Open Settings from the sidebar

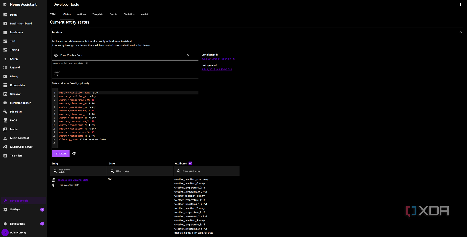point(23,210)
